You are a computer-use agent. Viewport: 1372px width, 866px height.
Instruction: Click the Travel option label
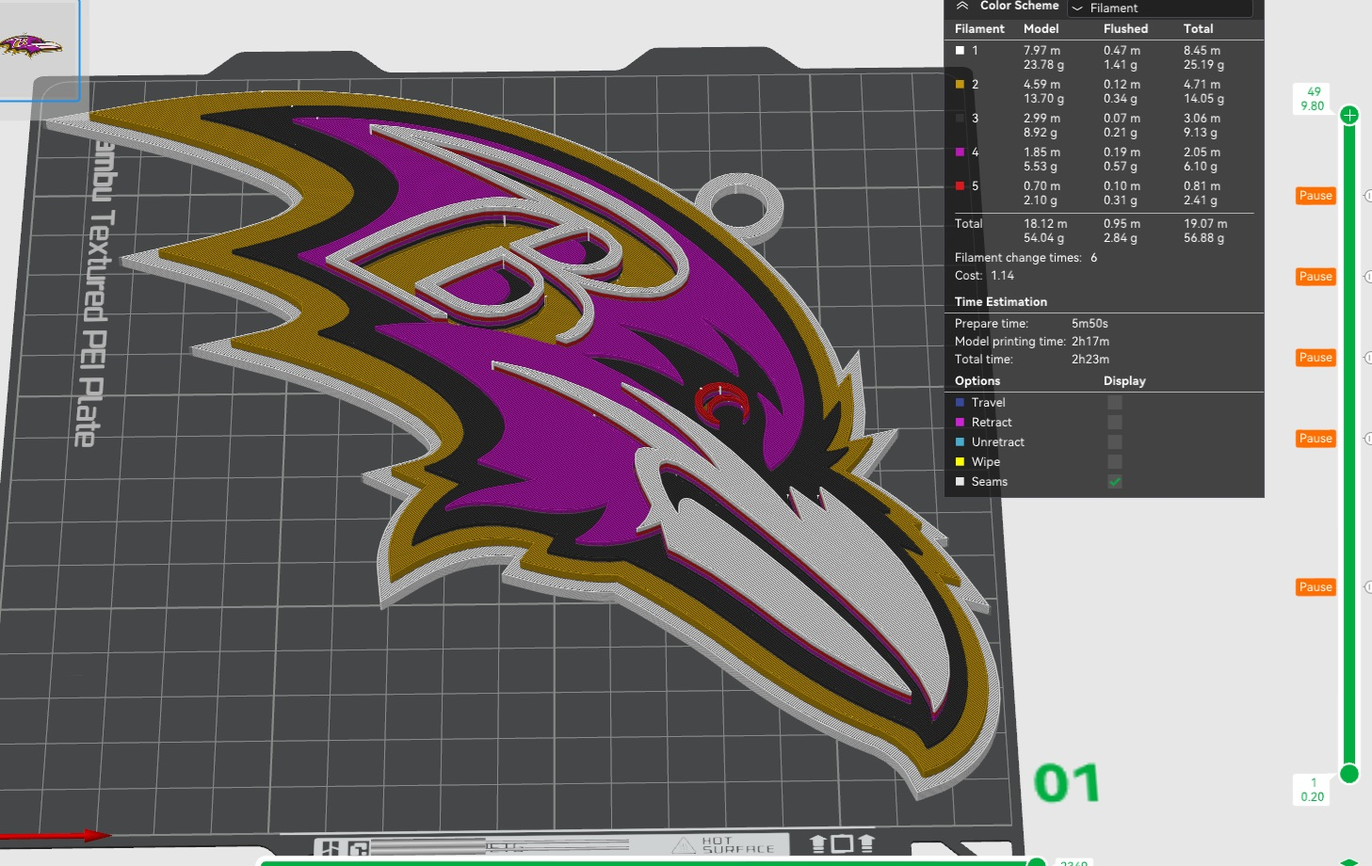[x=988, y=403]
